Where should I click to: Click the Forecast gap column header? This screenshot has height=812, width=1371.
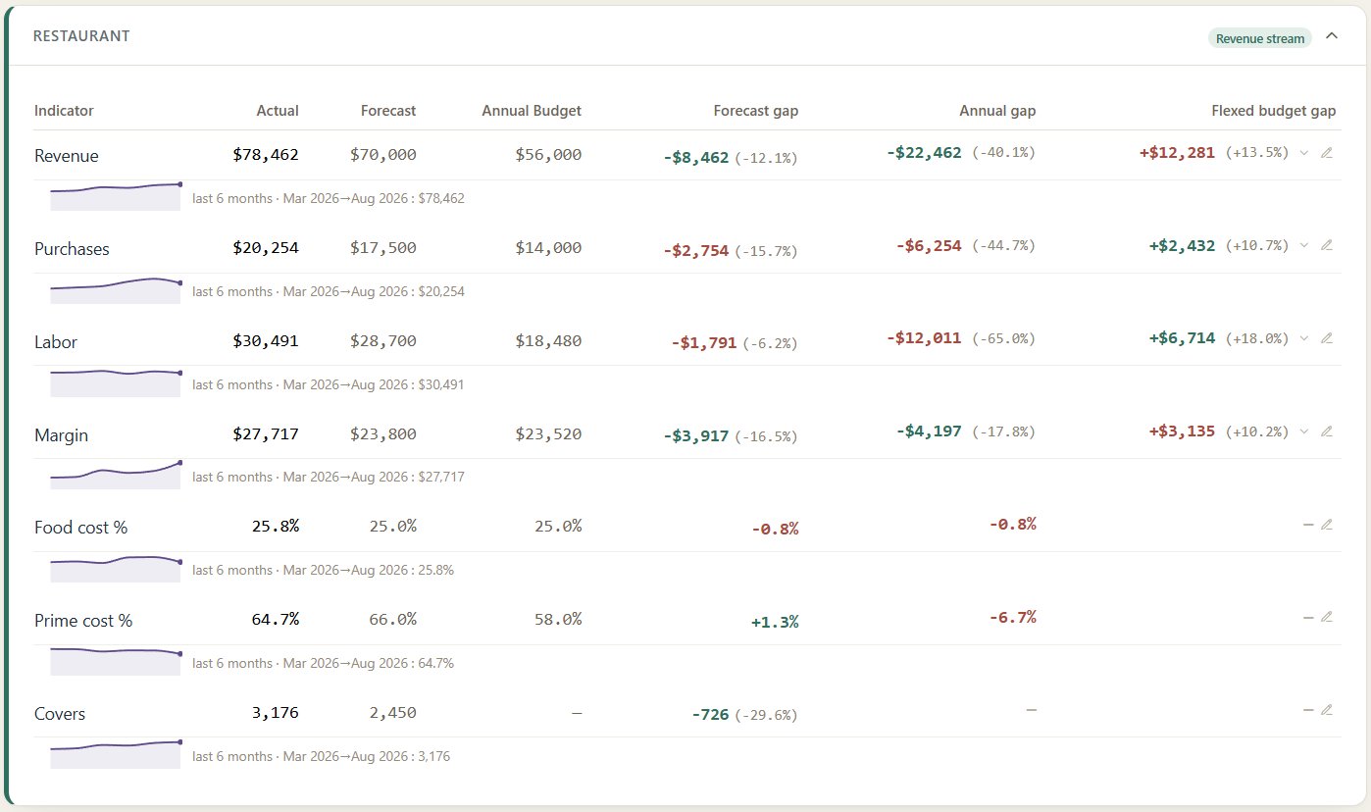(x=756, y=111)
